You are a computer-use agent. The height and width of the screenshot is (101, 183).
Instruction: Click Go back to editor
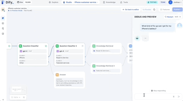pyautogui.click(x=131, y=10)
